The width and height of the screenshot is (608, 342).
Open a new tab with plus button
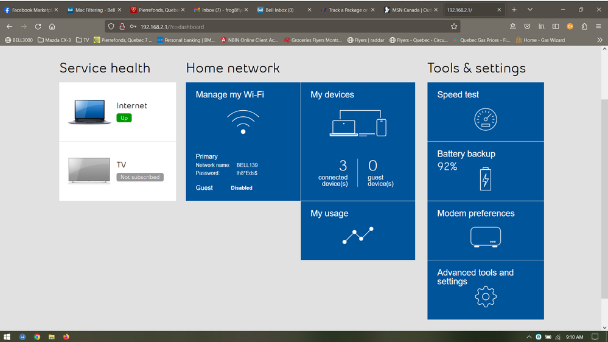[x=514, y=10]
